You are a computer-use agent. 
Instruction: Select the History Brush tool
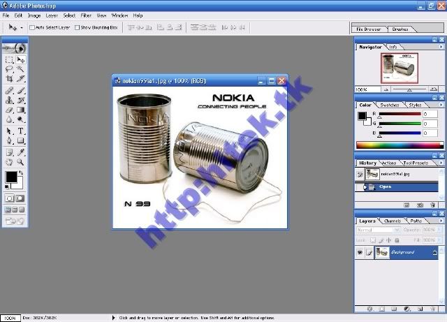click(20, 101)
